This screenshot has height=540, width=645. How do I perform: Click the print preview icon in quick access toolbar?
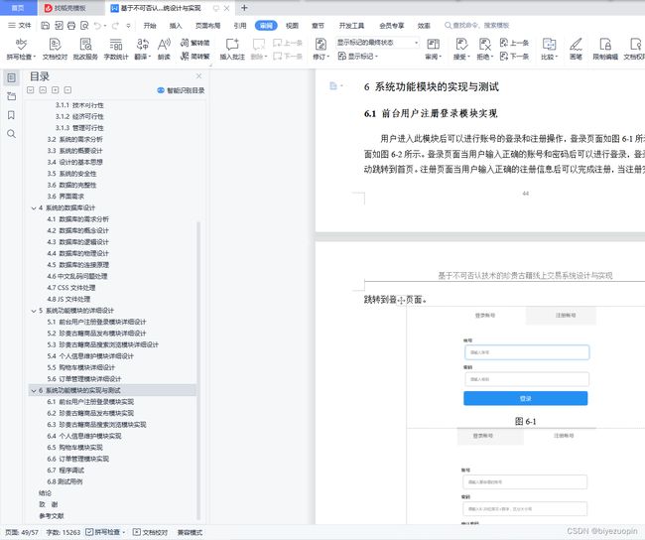tap(84, 26)
